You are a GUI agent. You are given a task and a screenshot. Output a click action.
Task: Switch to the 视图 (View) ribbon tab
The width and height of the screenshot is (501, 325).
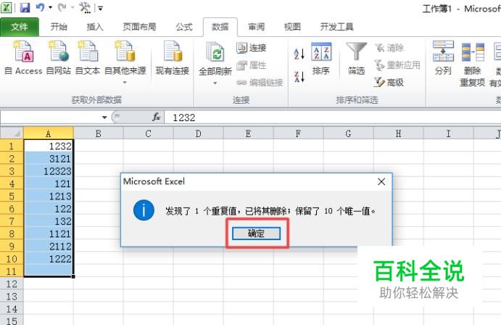pos(292,27)
